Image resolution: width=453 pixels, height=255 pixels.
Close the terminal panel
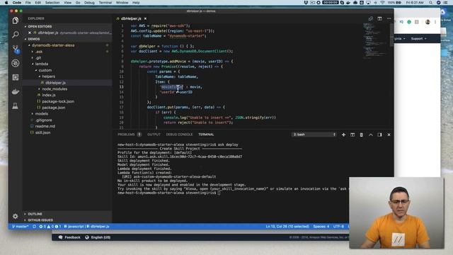389,135
